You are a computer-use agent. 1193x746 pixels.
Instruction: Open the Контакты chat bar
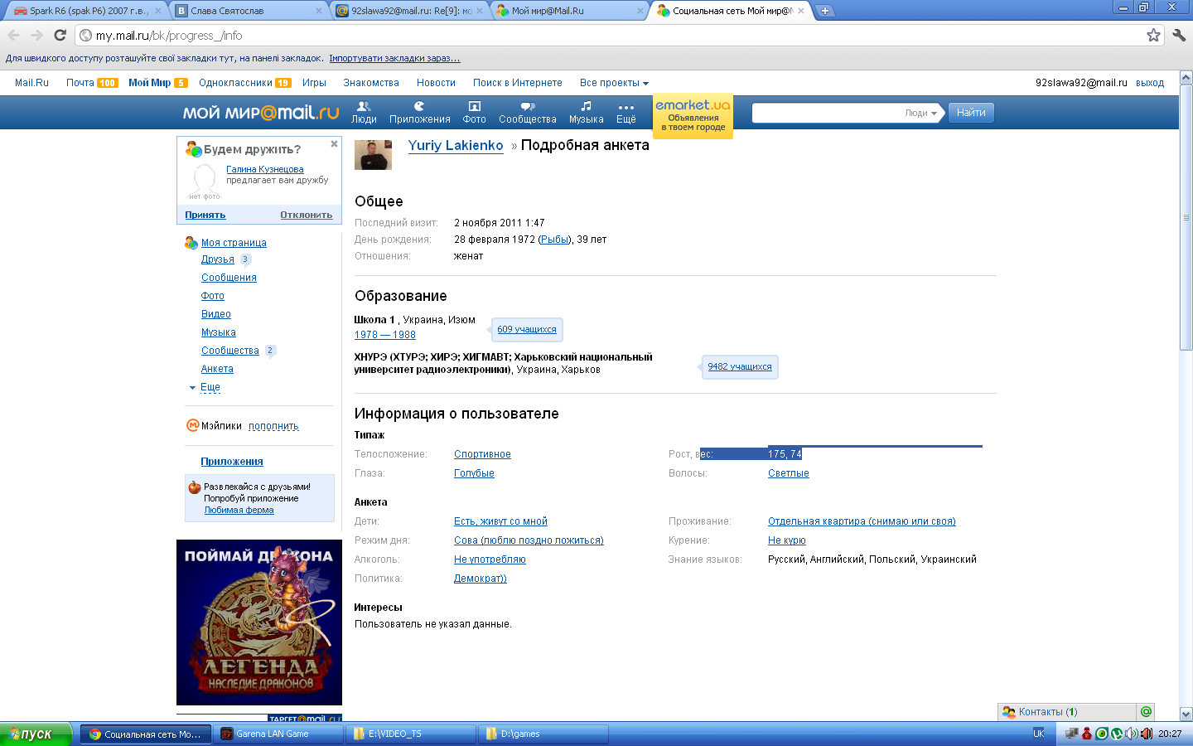1068,712
